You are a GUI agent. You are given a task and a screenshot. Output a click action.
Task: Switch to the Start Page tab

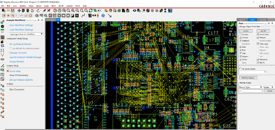[x=51, y=20]
